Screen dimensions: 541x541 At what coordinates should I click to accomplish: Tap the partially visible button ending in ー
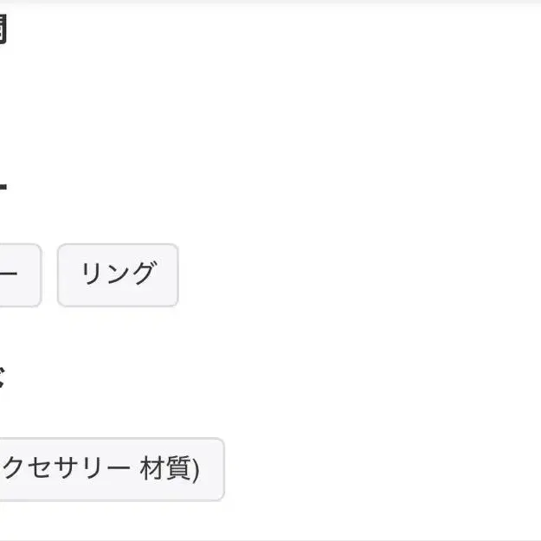click(17, 274)
